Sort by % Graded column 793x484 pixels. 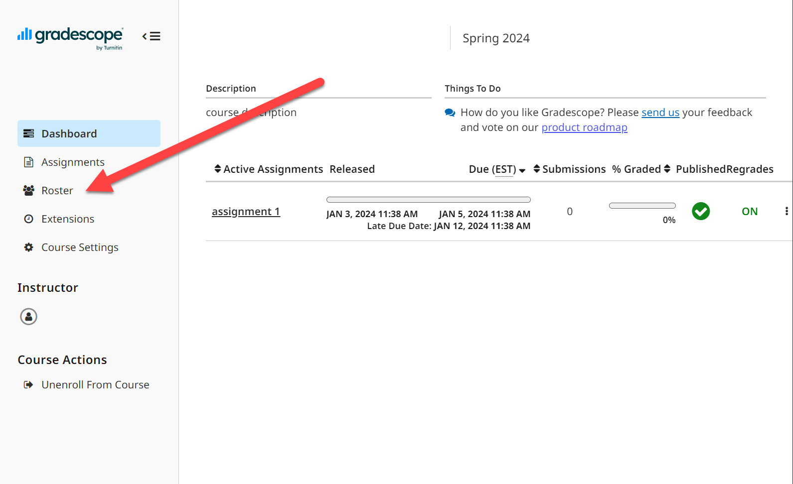click(x=641, y=169)
